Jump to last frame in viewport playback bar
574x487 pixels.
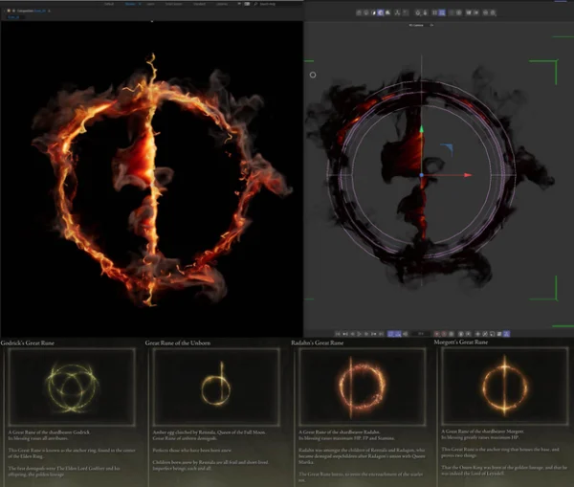click(x=382, y=333)
